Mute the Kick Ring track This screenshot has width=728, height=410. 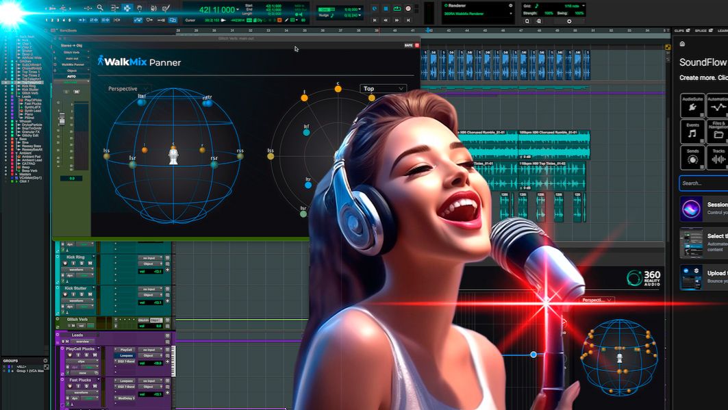(x=90, y=264)
